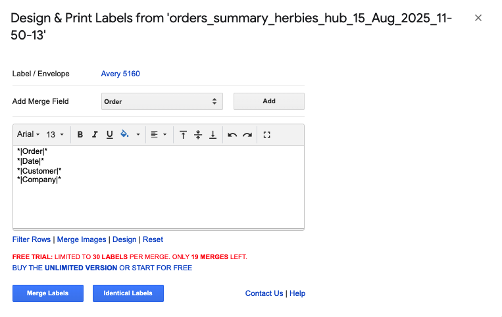Open the font size 13 dropdown

tap(55, 135)
